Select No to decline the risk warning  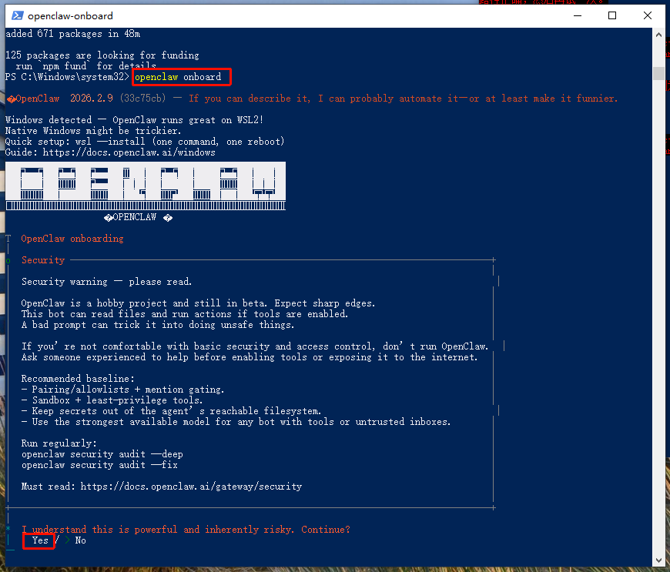pyautogui.click(x=80, y=540)
